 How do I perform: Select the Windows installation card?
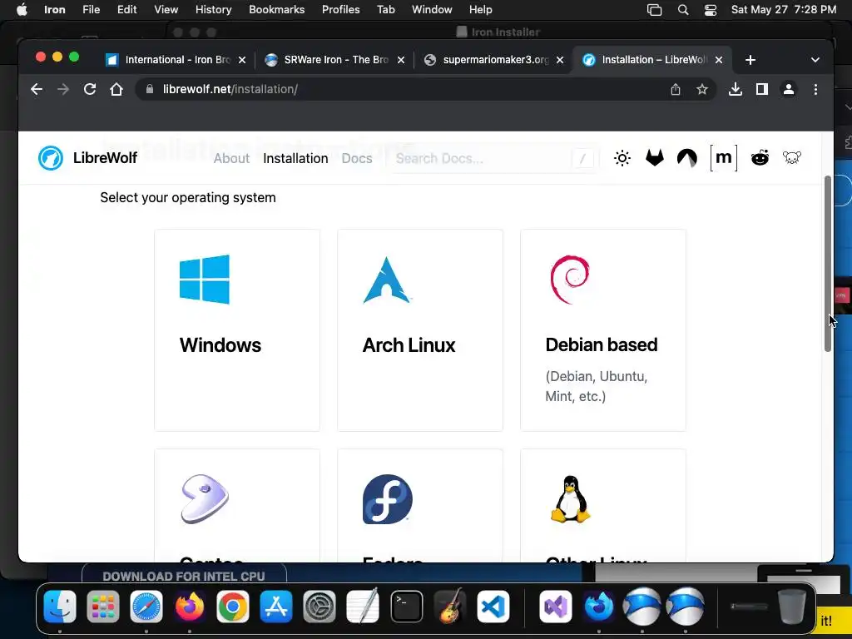[x=237, y=330]
